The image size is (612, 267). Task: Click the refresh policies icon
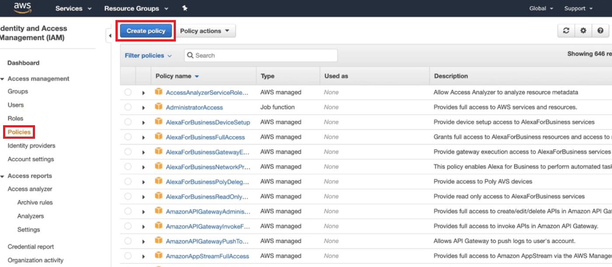(x=566, y=31)
